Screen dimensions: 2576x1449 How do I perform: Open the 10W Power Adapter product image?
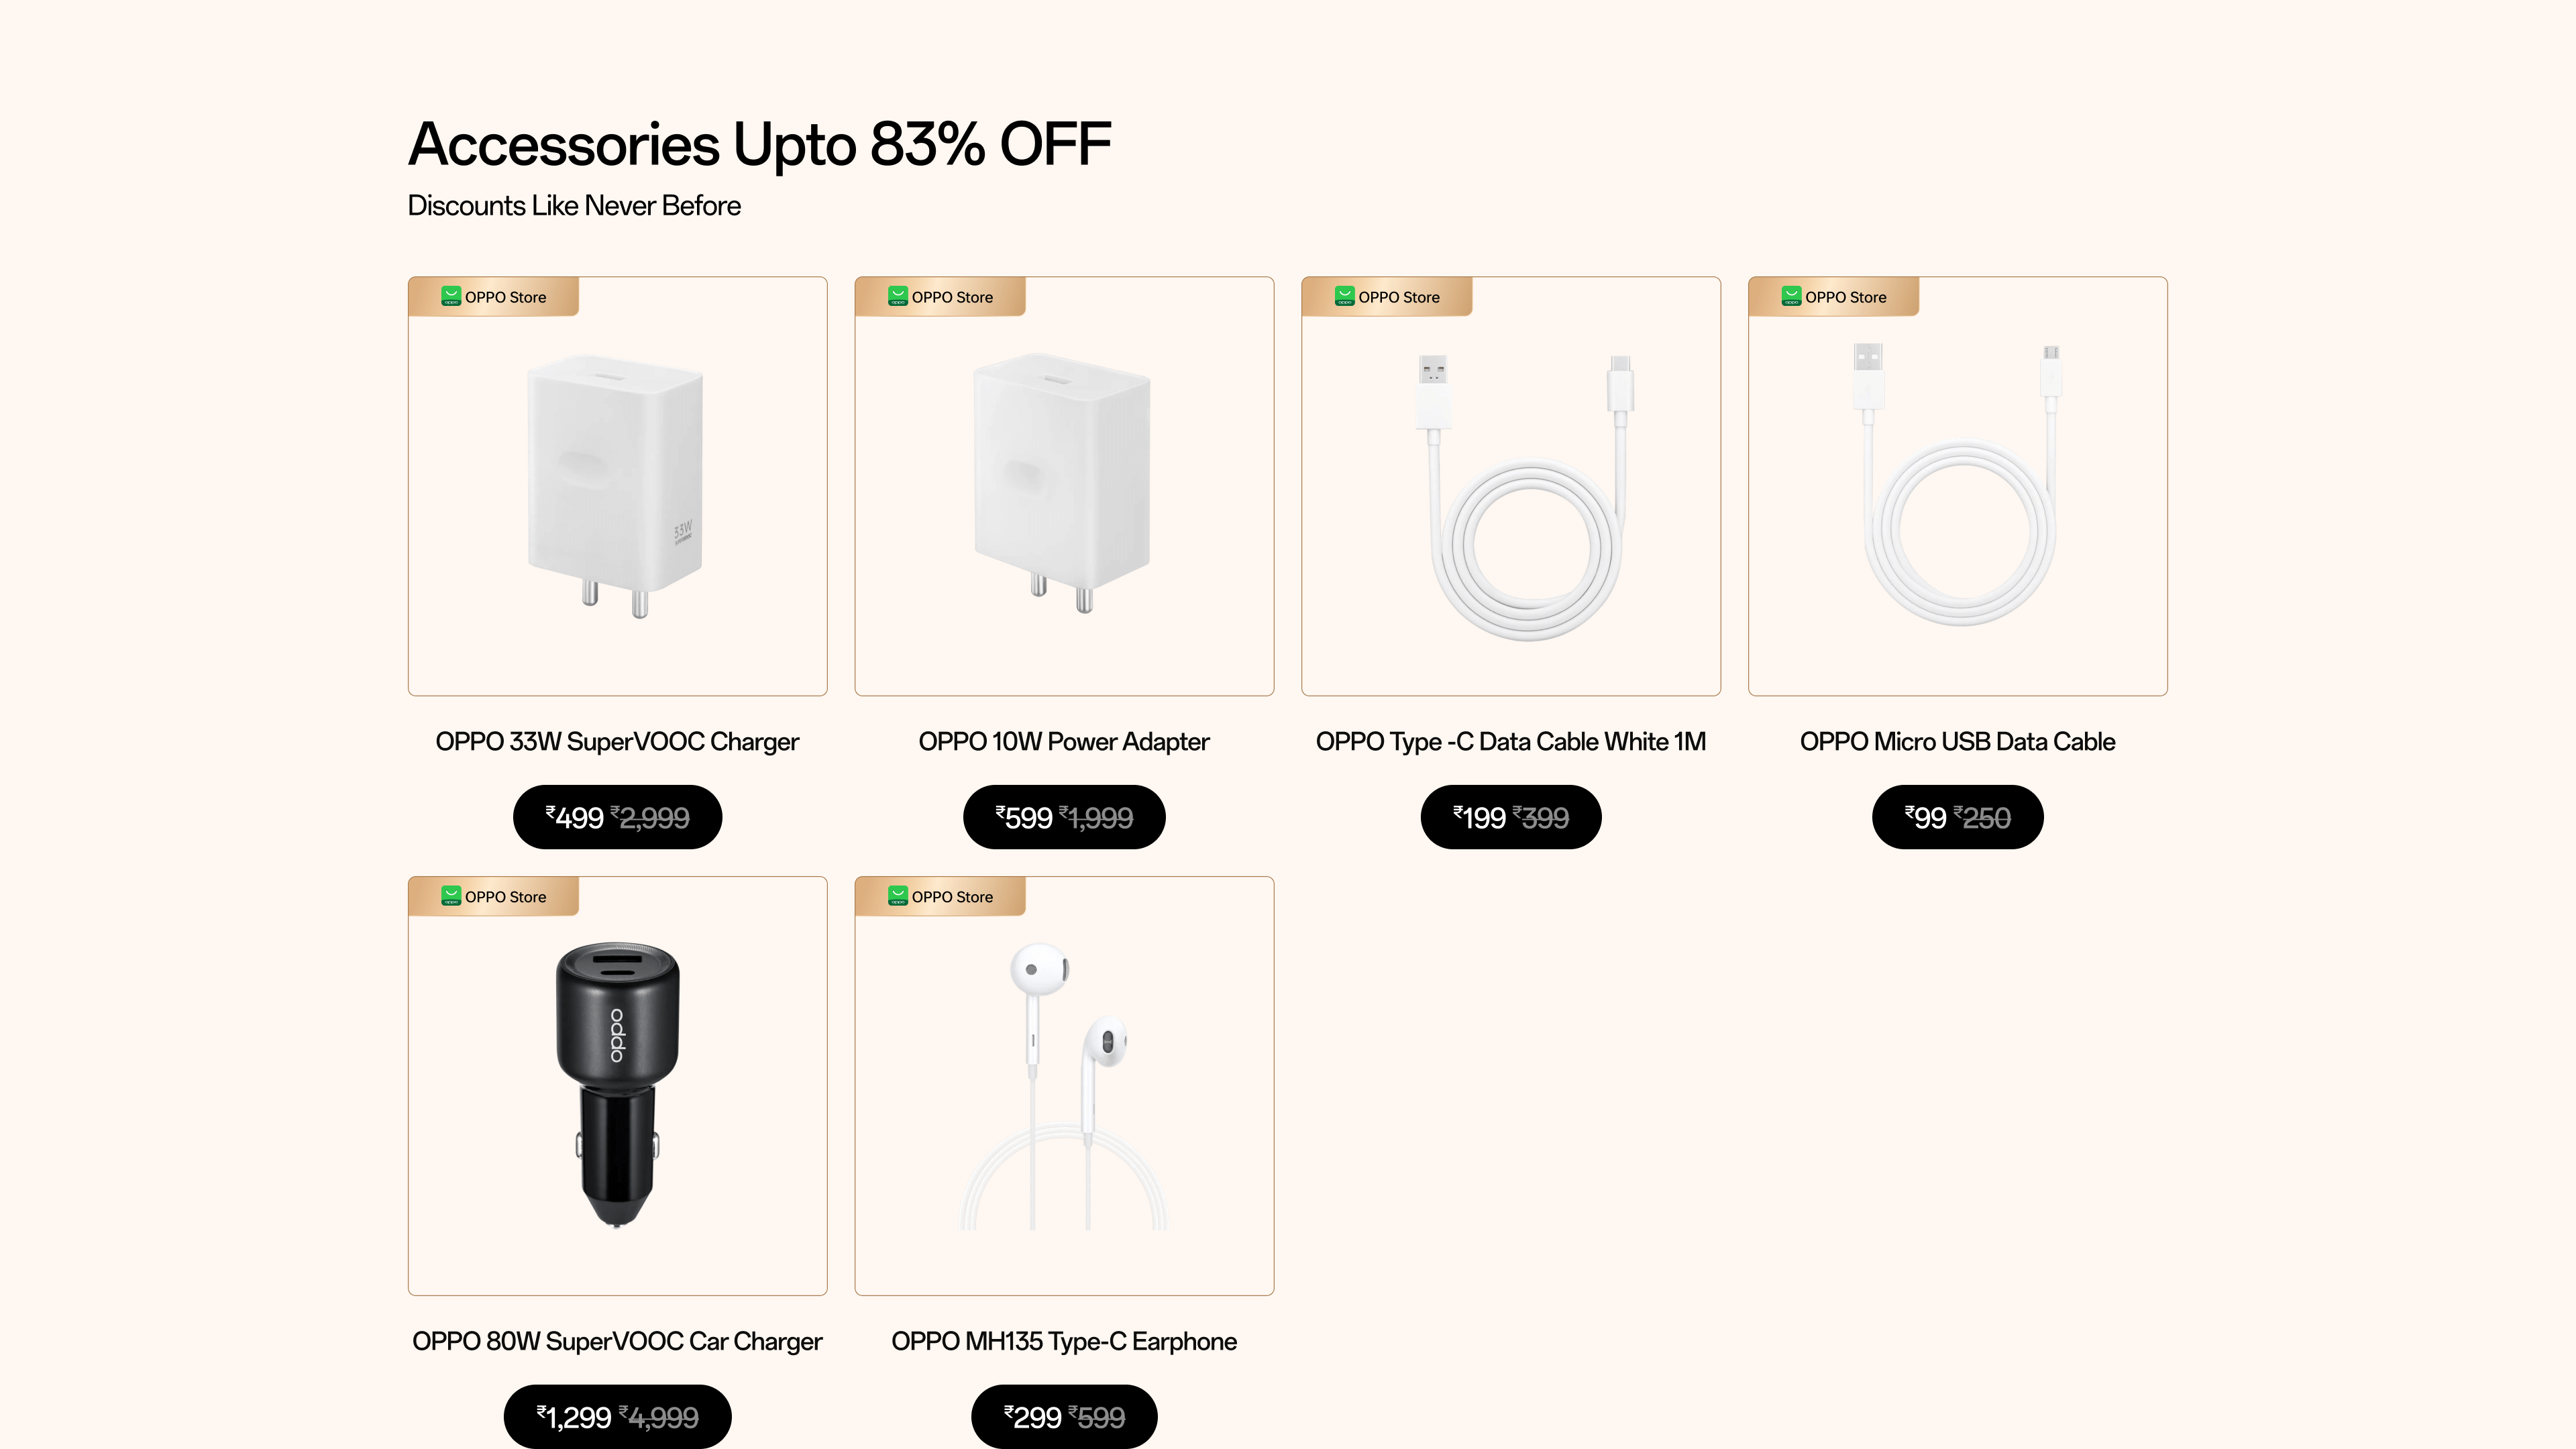pyautogui.click(x=1064, y=487)
